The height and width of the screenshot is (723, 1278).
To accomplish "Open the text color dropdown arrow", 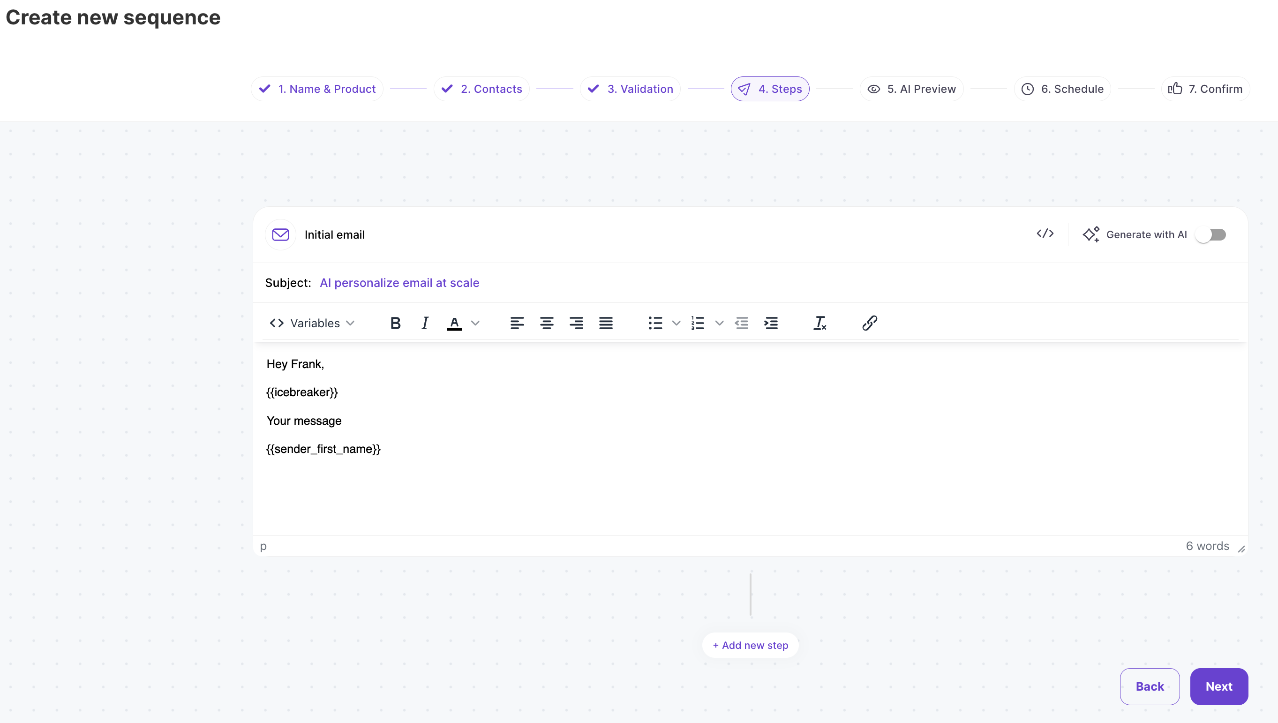I will click(475, 323).
